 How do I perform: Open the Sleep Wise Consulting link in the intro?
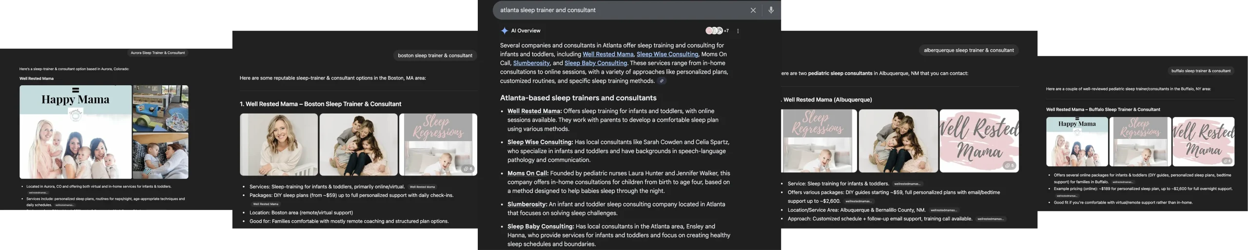coord(667,54)
